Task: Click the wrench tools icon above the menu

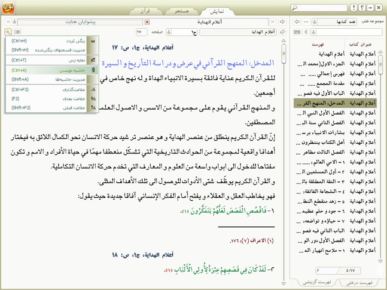Action: click(8, 32)
